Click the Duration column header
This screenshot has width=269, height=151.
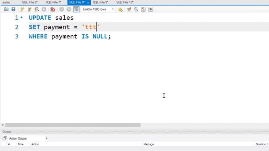pos(261,144)
